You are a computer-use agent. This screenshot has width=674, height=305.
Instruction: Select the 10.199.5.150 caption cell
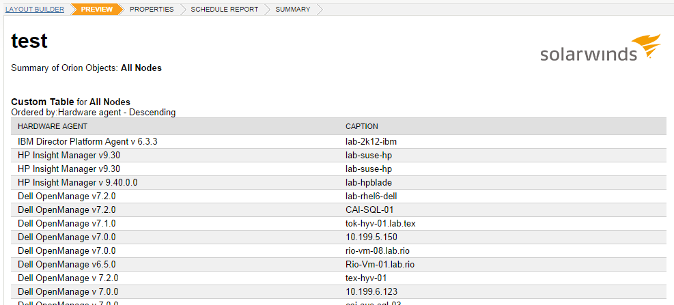[x=371, y=237]
